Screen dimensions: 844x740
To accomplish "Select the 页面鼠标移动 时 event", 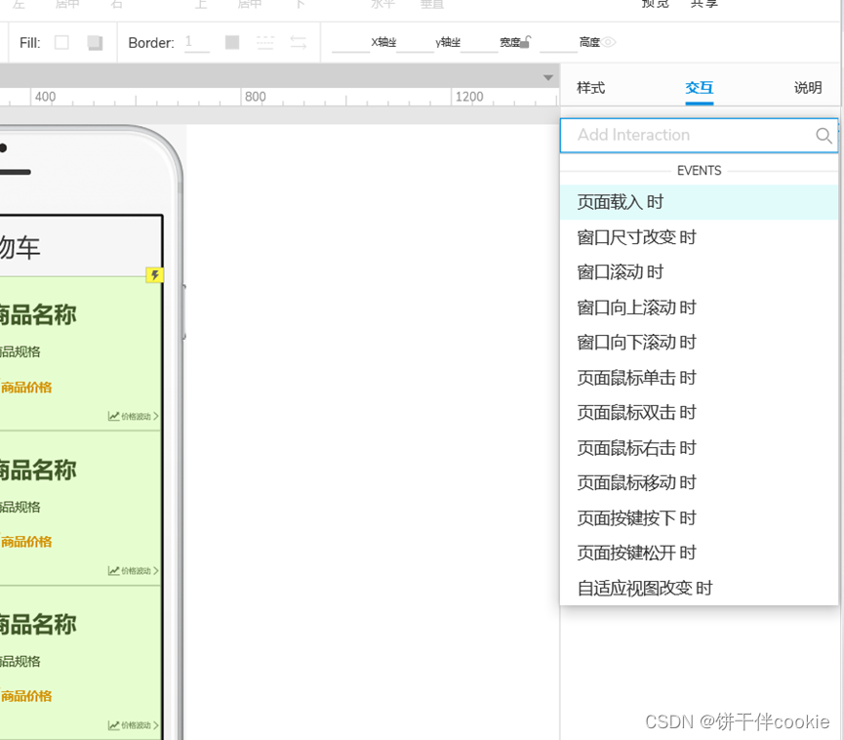I will (x=699, y=483).
